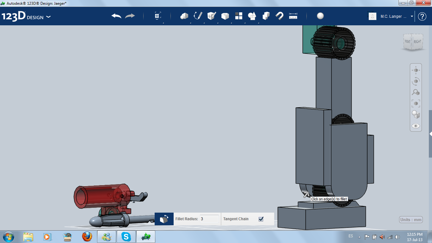
Task: Open the Sketch tools menu
Action: pos(198,16)
